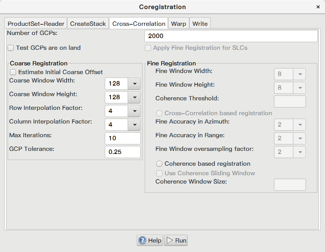Select Coherence based registration radio button

(x=159, y=164)
